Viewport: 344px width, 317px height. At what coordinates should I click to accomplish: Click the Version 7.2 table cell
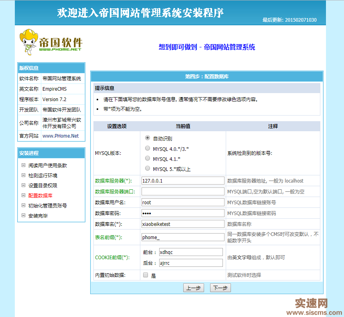pos(63,99)
